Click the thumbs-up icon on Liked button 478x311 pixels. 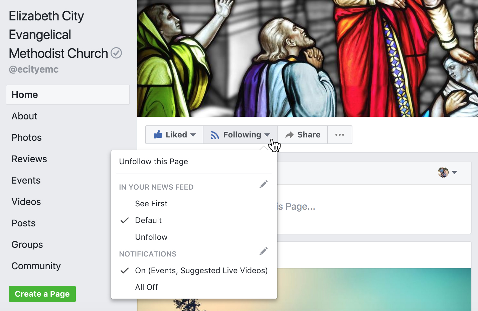158,134
